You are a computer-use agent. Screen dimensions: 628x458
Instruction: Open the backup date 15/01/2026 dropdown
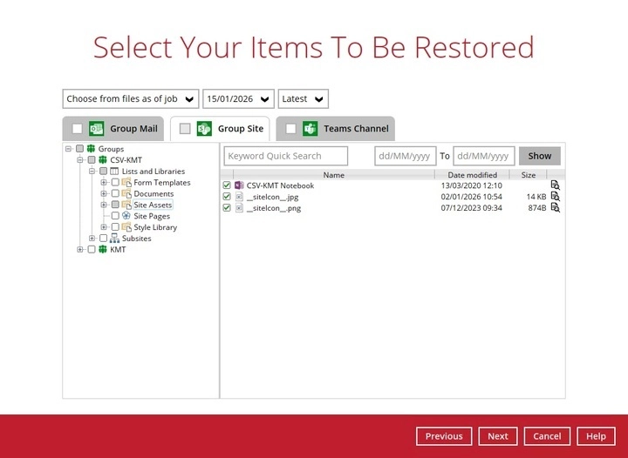tap(238, 99)
